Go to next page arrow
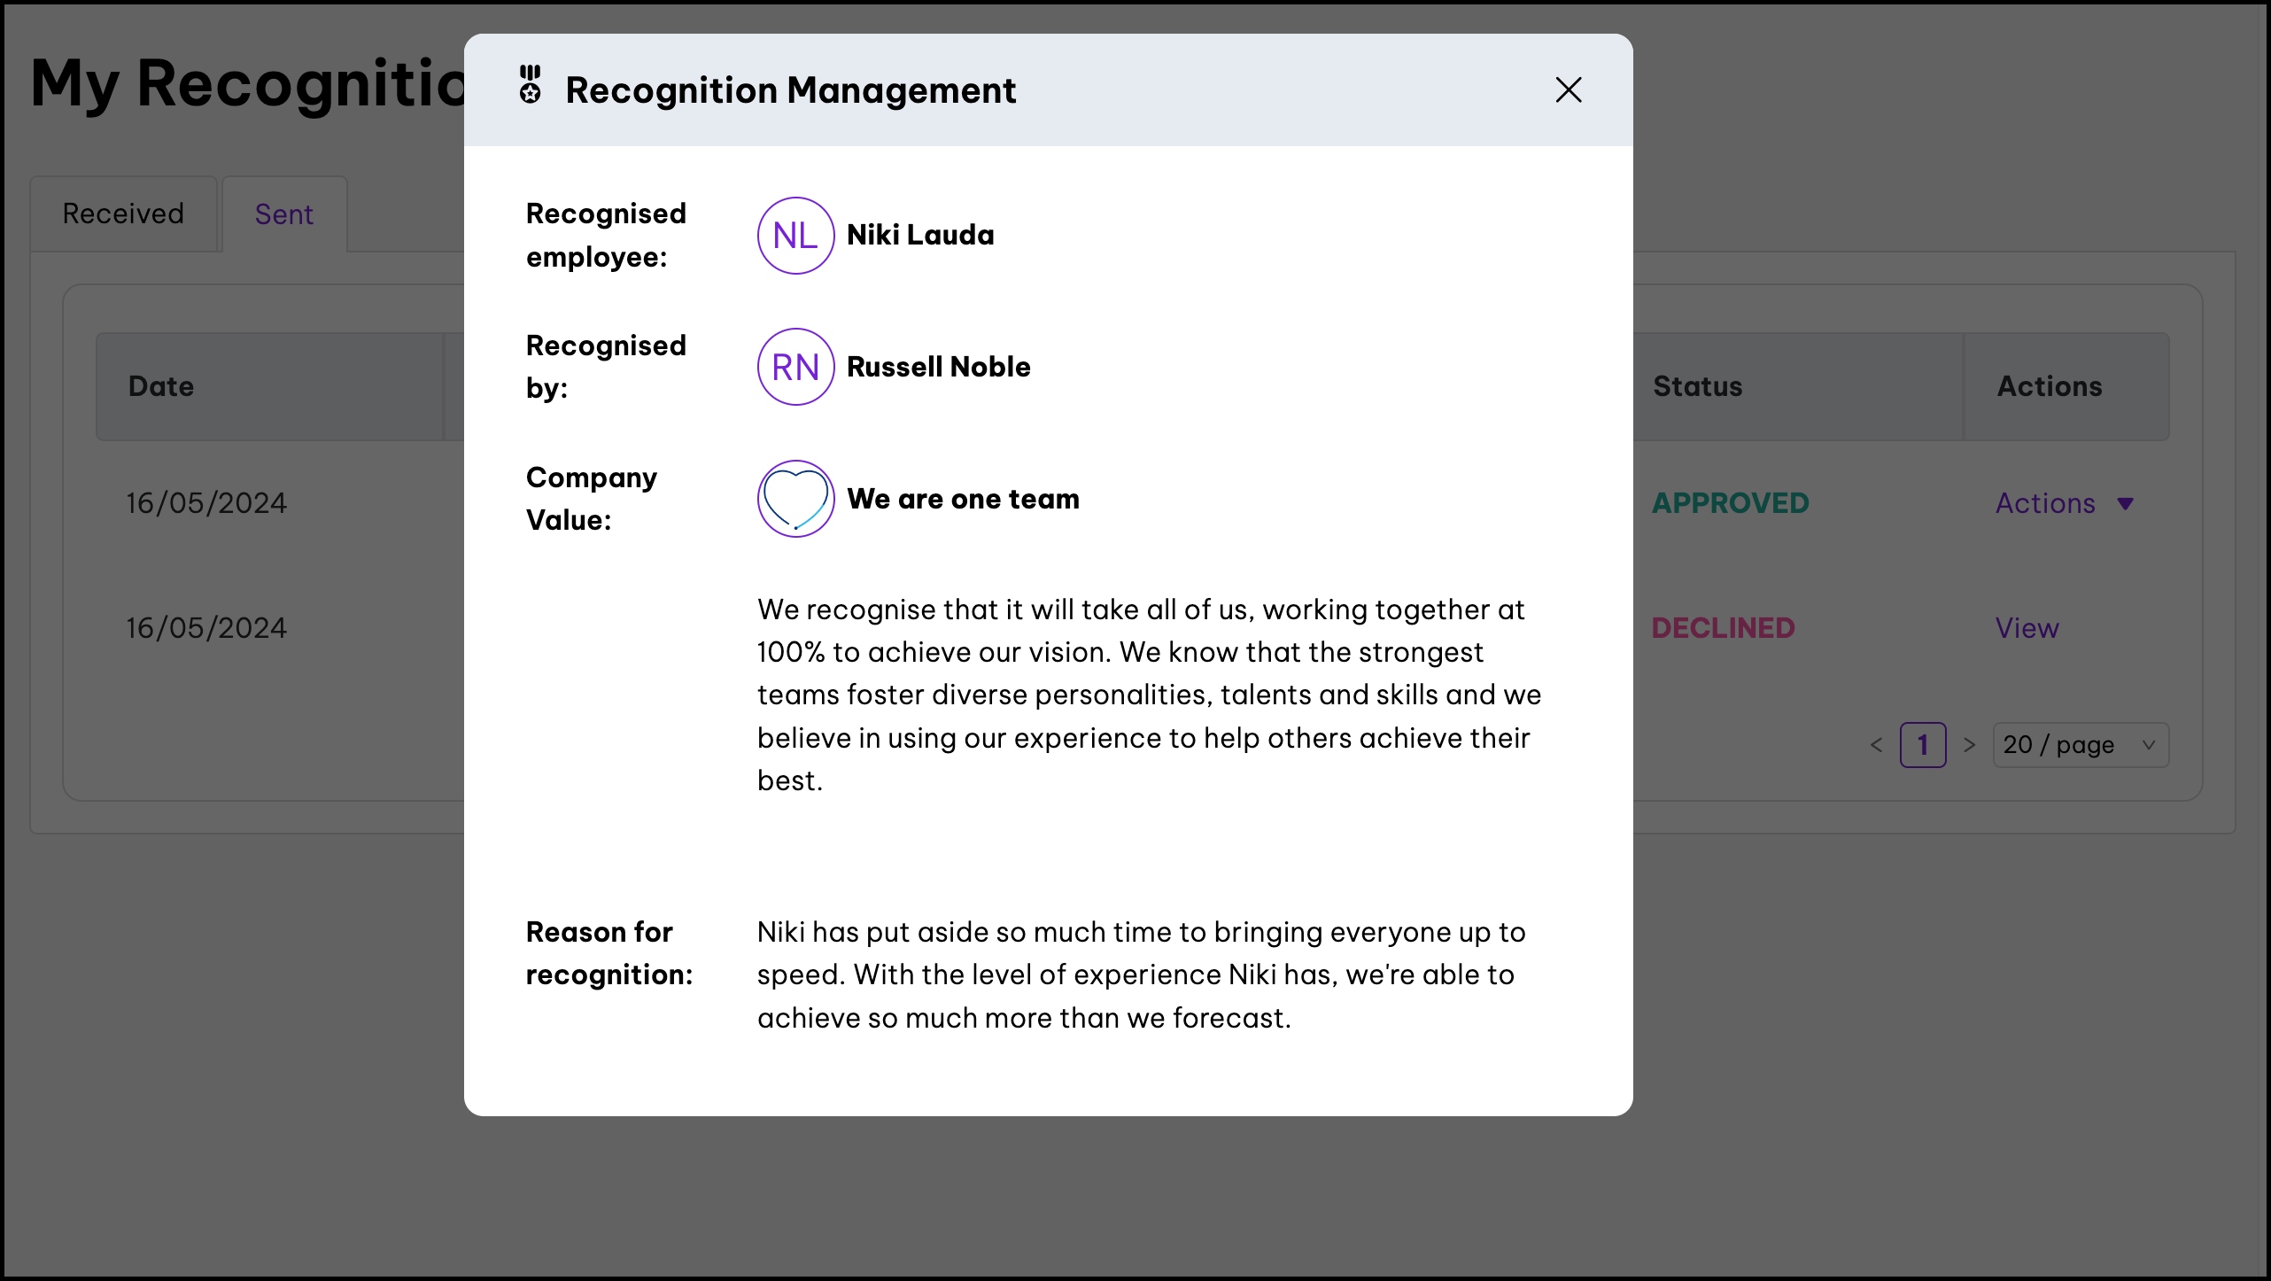 pyautogui.click(x=1969, y=745)
